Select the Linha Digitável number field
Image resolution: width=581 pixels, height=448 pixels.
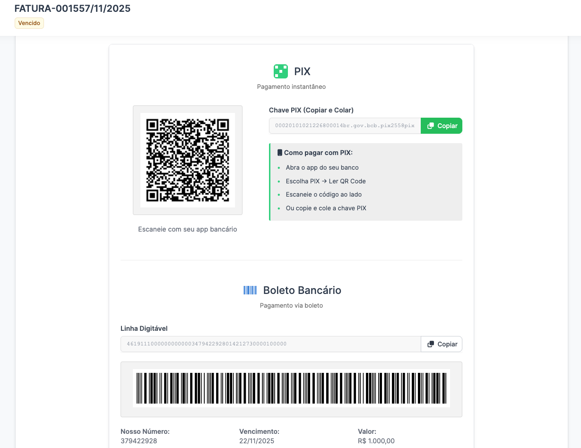tap(270, 344)
